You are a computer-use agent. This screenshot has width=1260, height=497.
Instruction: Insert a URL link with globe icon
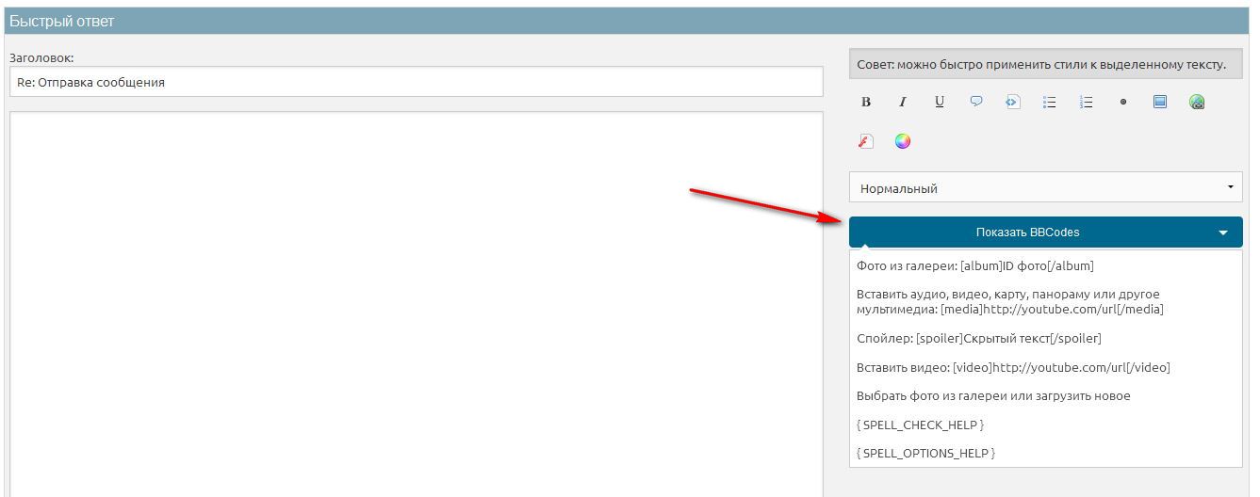[1197, 103]
